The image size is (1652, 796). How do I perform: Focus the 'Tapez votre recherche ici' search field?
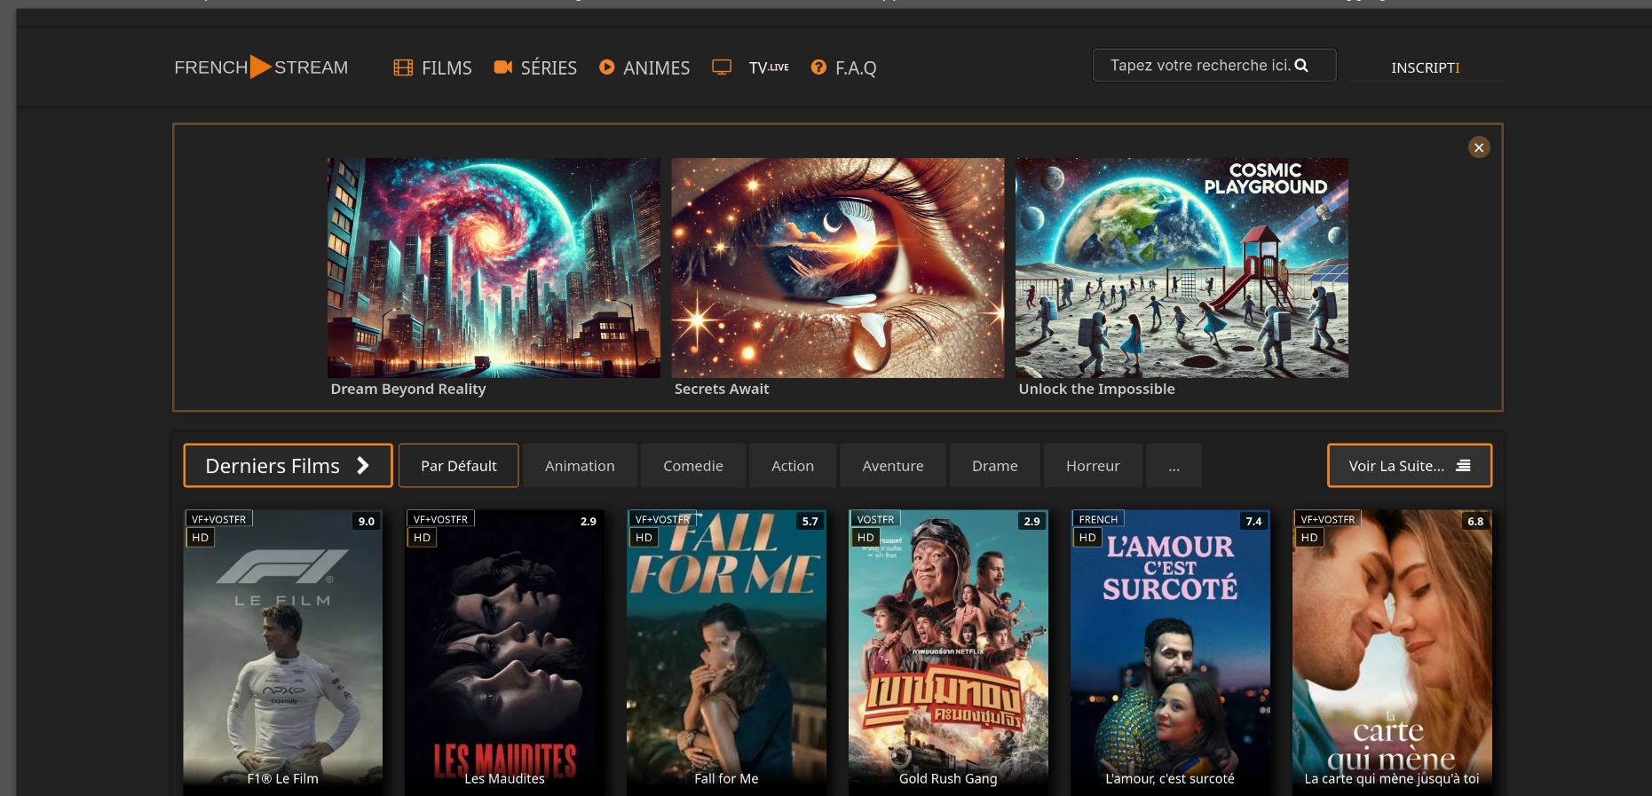[x=1213, y=66]
